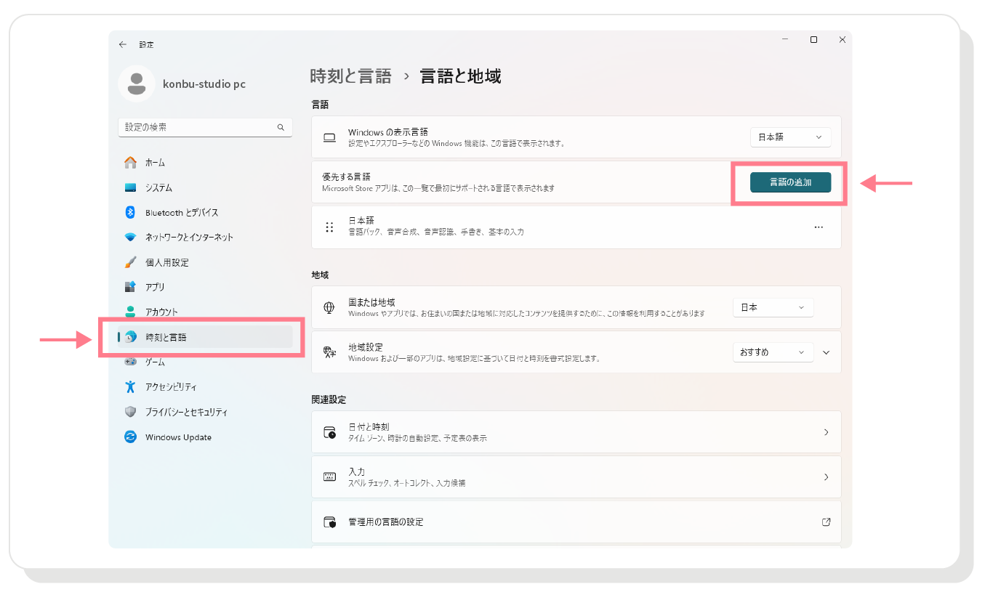The width and height of the screenshot is (985, 592).
Task: Open the 地域設定 おすすめ dropdown
Action: (x=773, y=352)
